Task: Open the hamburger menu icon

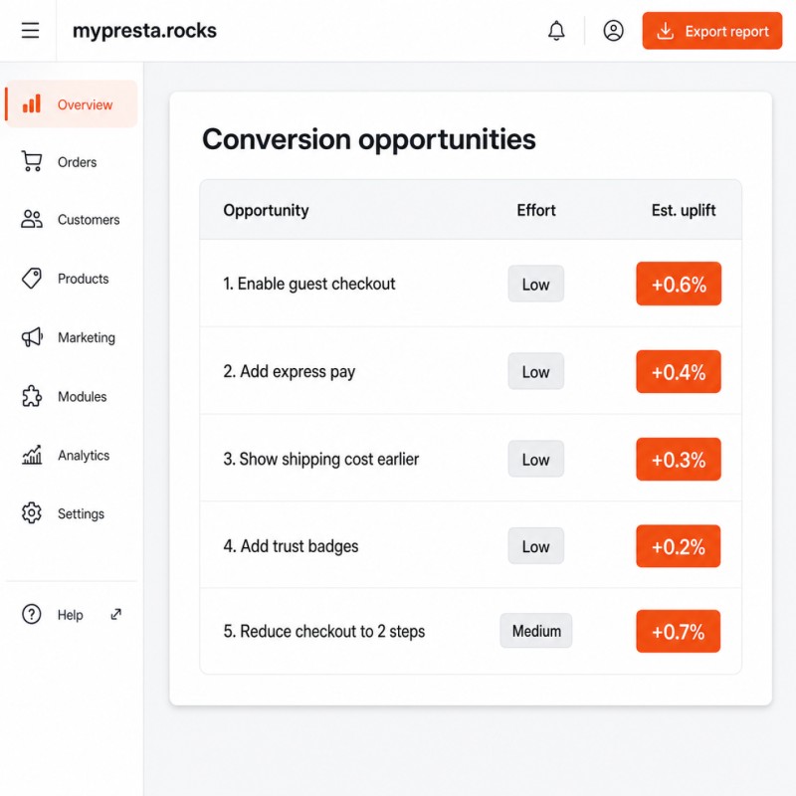Action: tap(30, 31)
